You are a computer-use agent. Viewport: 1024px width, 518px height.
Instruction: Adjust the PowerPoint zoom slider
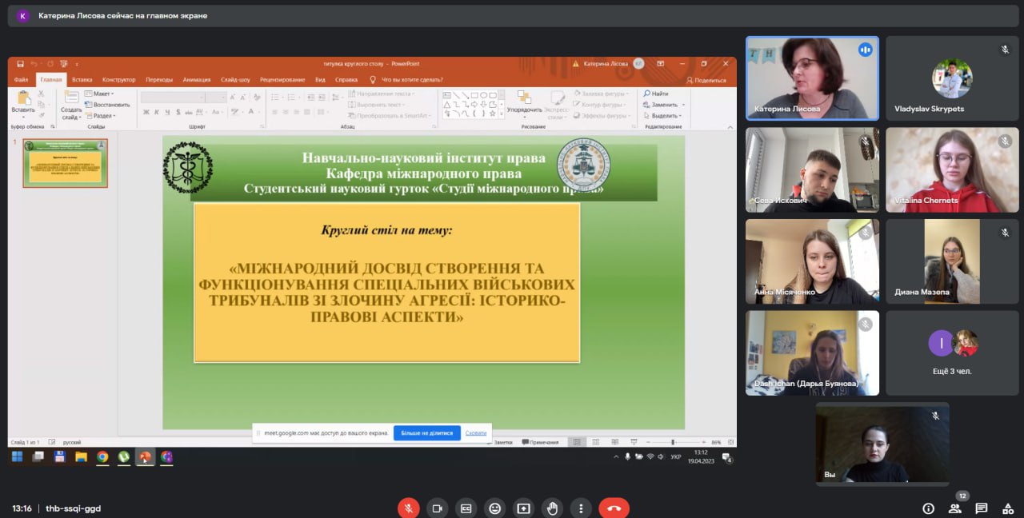click(673, 442)
